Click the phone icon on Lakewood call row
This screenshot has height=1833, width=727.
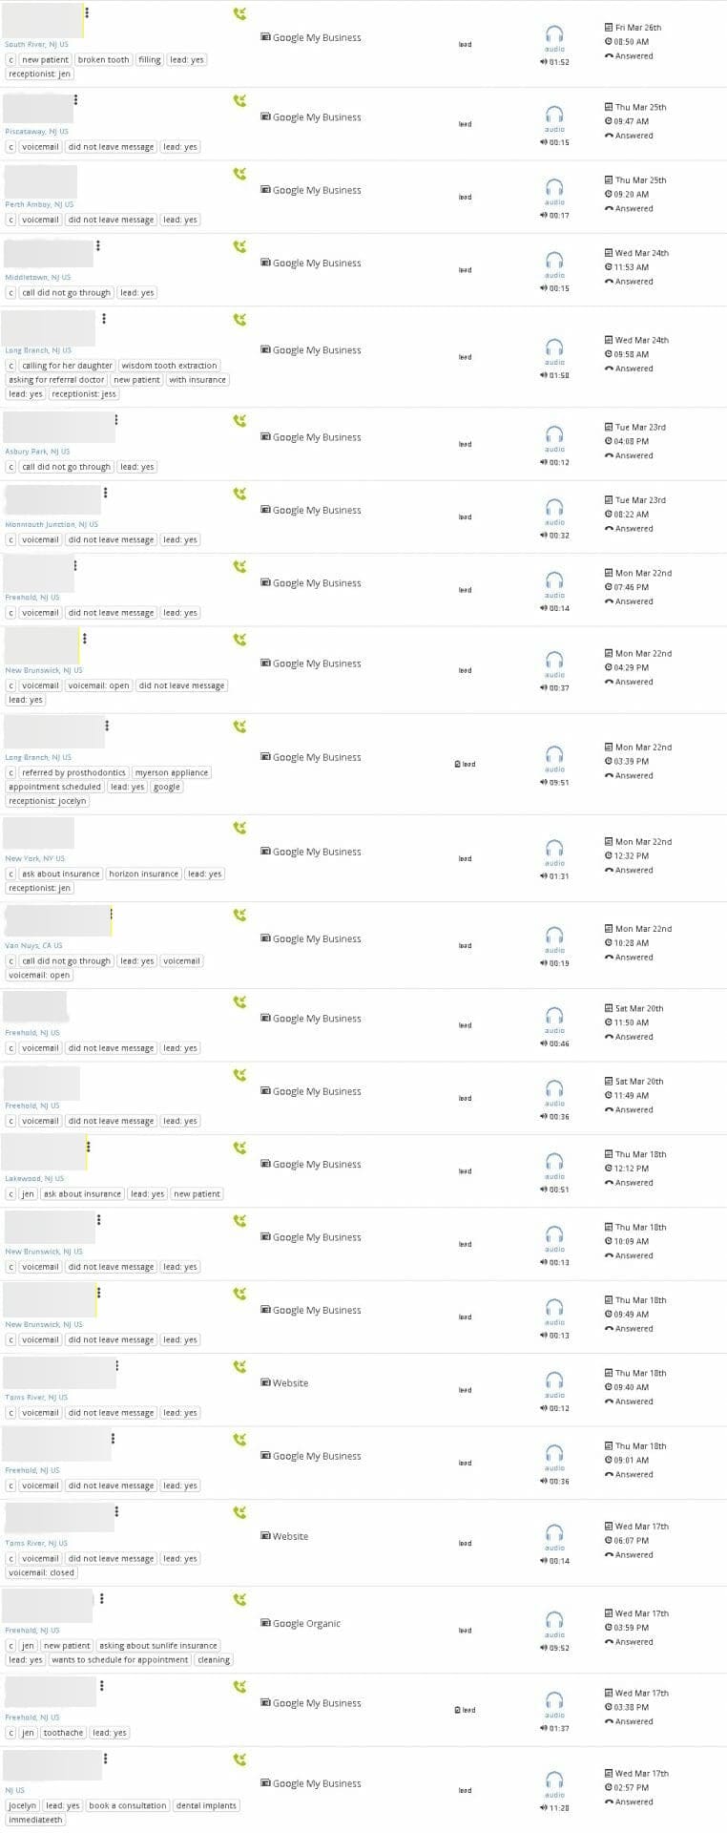[x=239, y=1148]
